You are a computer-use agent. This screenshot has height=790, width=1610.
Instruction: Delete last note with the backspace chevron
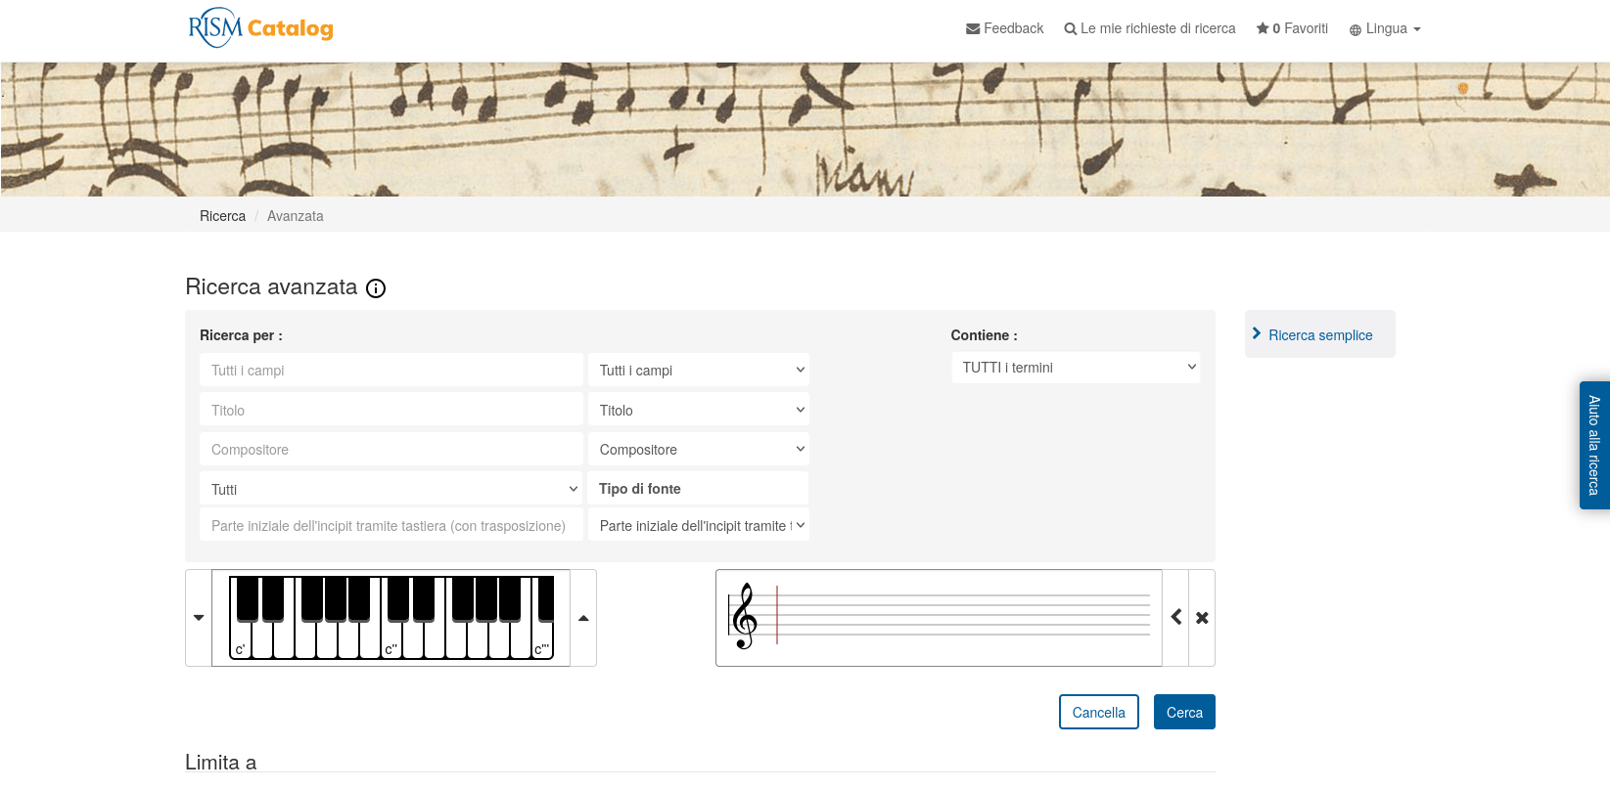click(x=1176, y=617)
